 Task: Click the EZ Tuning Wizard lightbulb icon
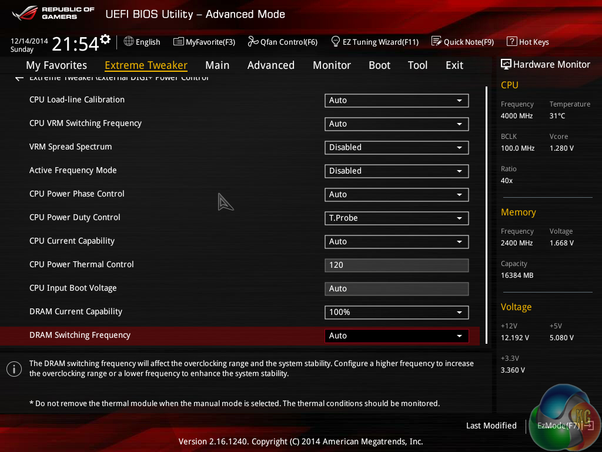pos(336,41)
